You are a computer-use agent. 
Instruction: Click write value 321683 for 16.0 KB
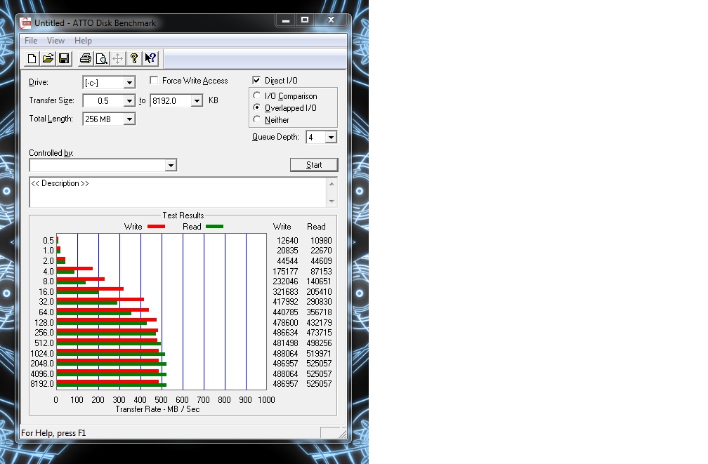285,292
